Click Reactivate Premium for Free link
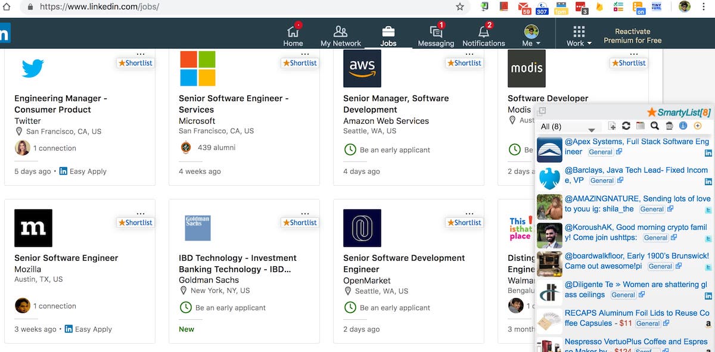 (x=632, y=36)
